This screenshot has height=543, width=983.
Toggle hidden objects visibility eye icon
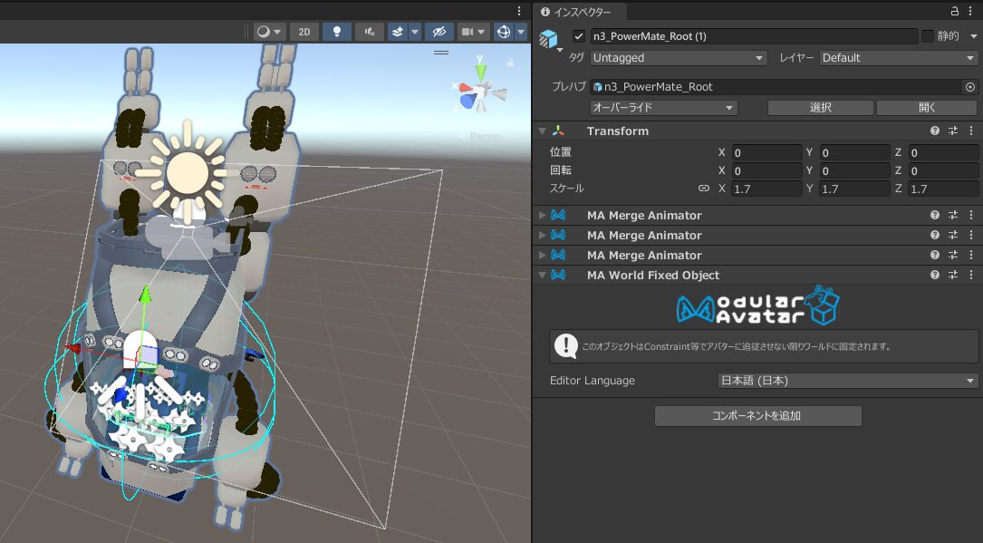coord(438,32)
